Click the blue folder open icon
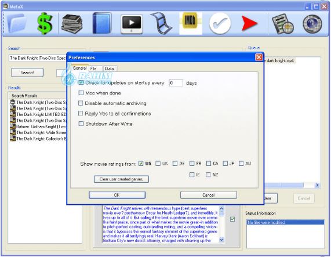331x257 pixels. pyautogui.click(x=17, y=23)
